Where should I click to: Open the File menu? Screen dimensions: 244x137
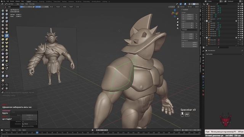pyautogui.click(x=4, y=1)
